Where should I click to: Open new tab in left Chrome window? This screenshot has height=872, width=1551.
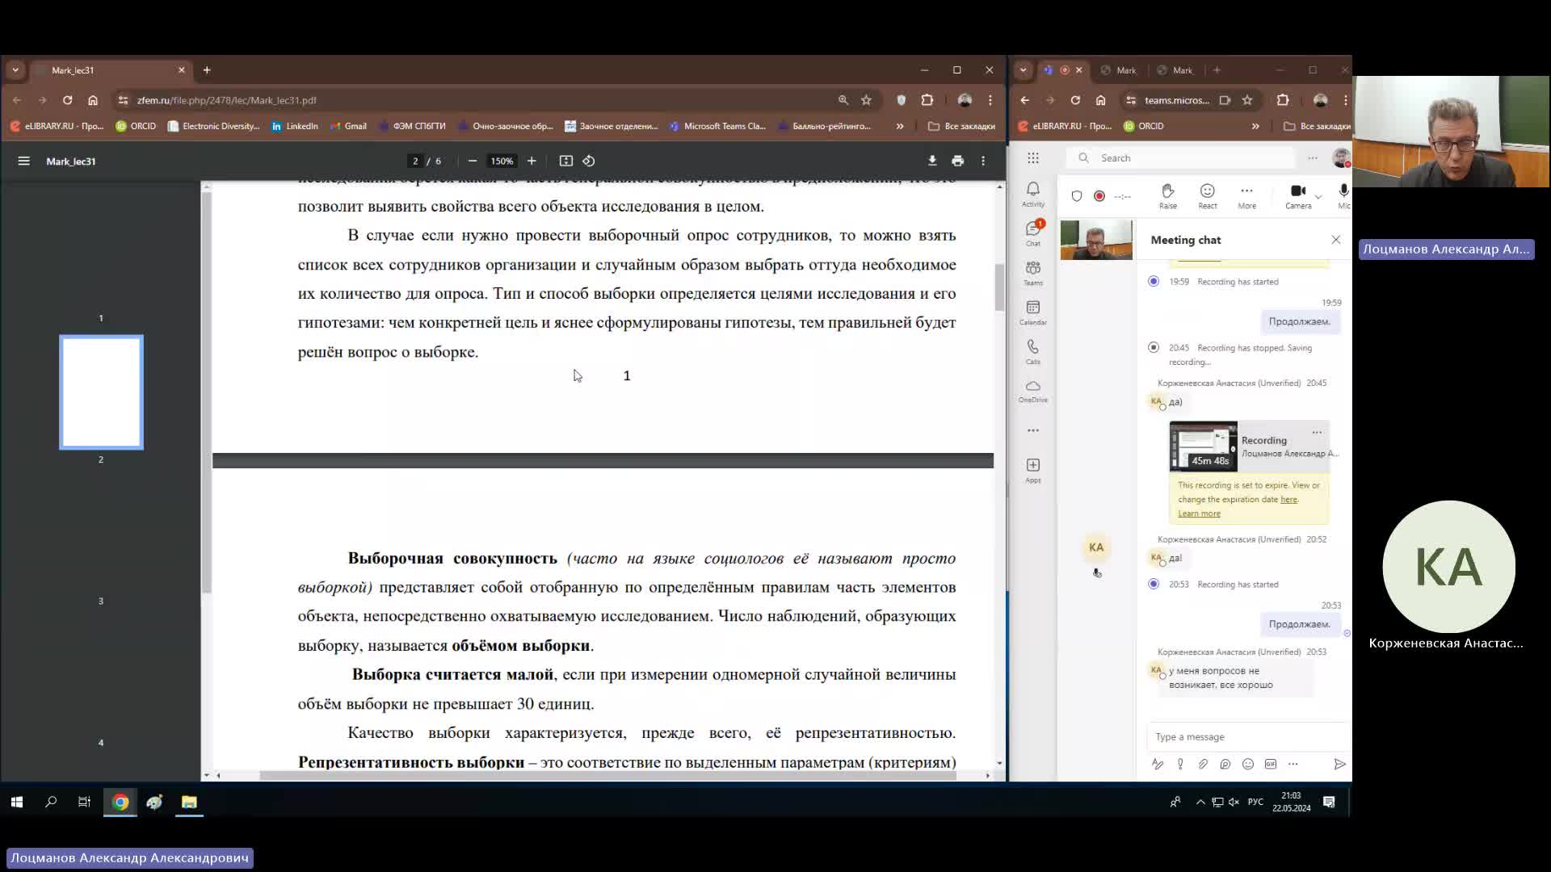pos(207,70)
